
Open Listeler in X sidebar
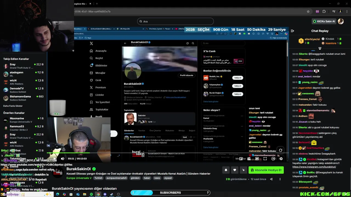tap(97, 95)
